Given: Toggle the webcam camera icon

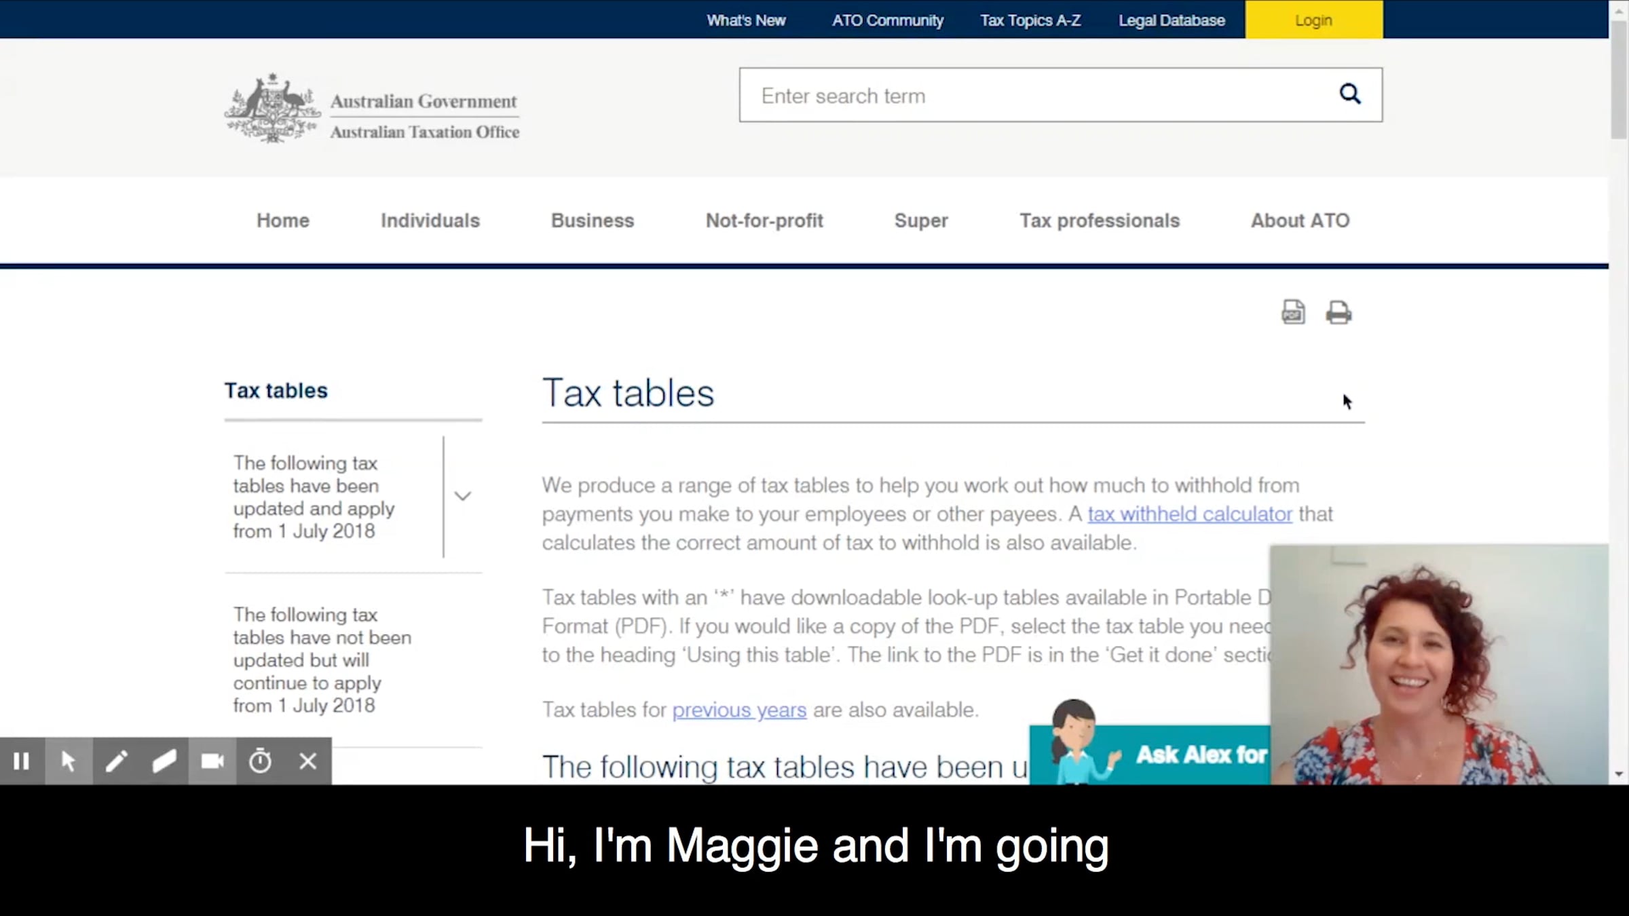Looking at the screenshot, I should point(212,761).
